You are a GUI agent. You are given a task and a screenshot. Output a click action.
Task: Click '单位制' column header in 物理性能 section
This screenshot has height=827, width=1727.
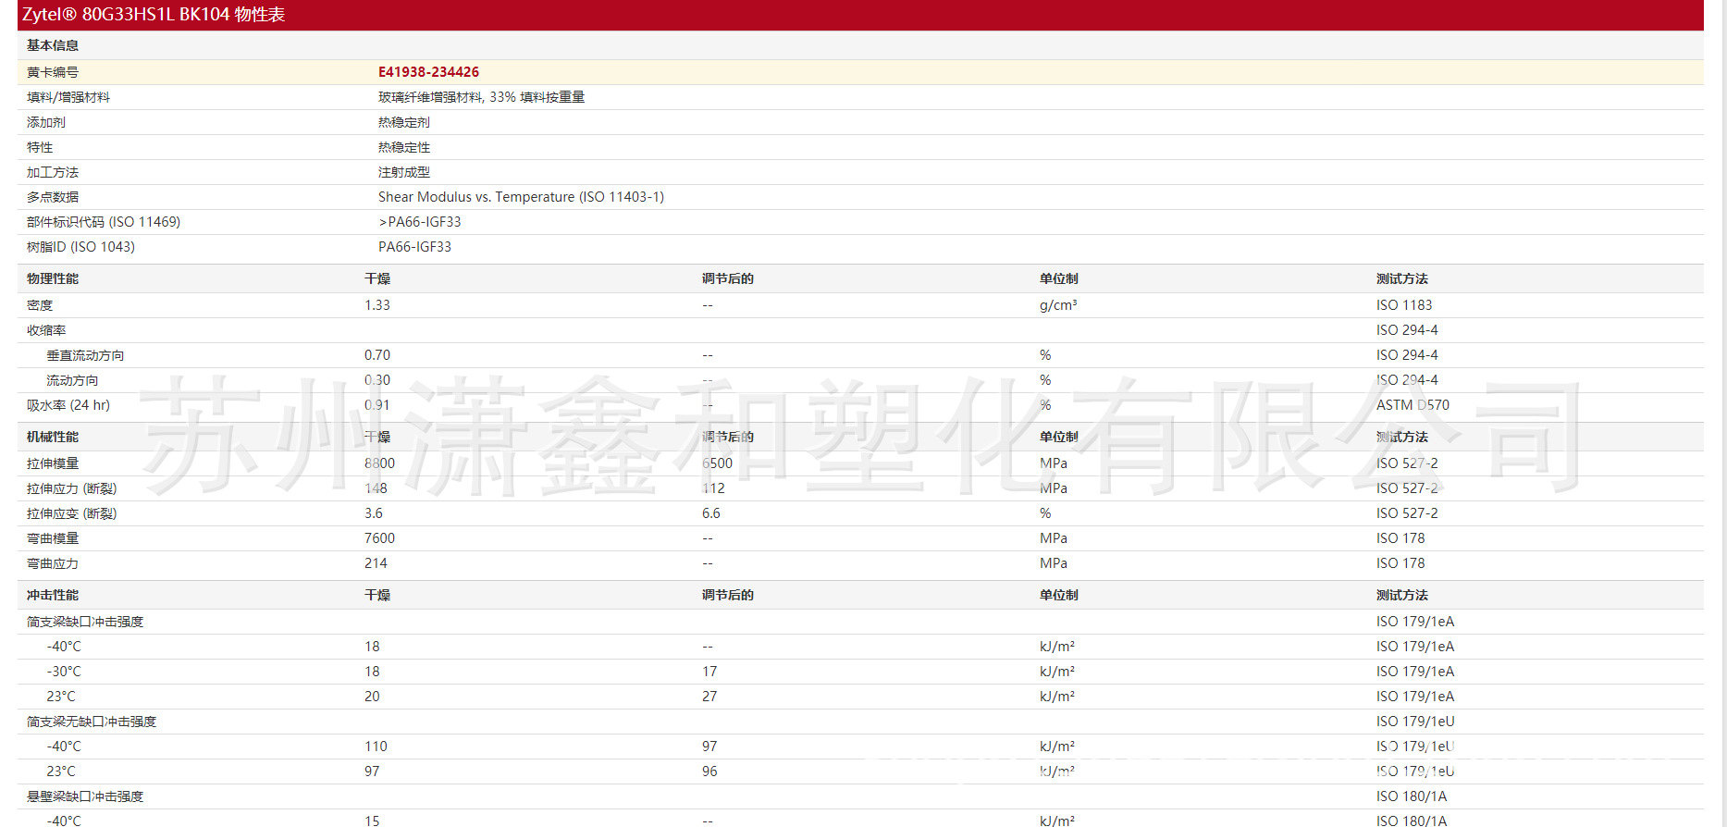[1059, 278]
